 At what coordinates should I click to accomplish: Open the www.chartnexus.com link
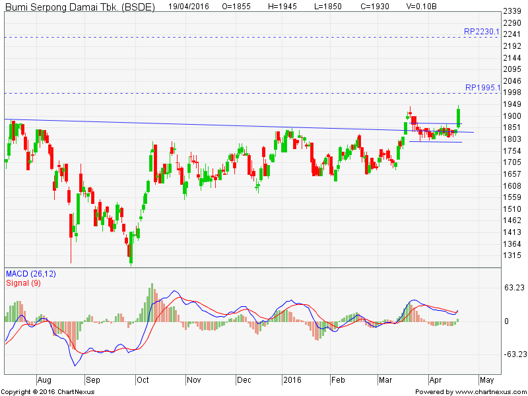pos(489,391)
